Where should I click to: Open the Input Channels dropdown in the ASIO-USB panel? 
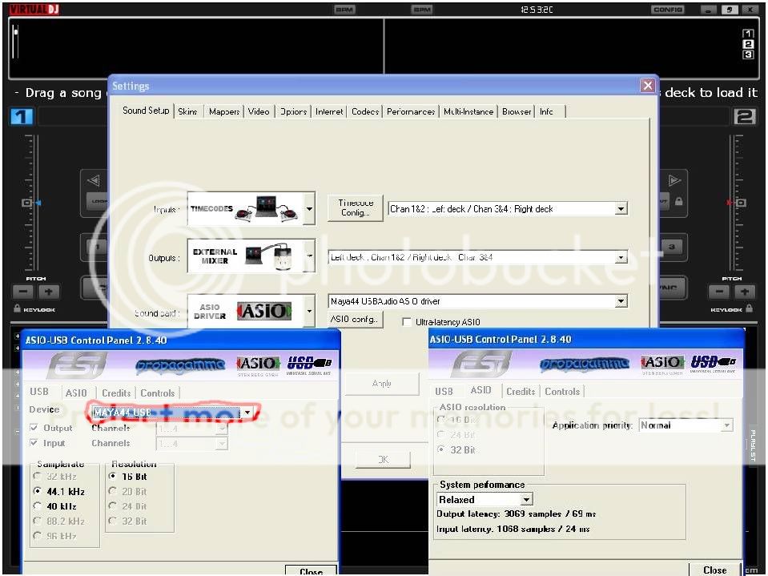point(222,444)
